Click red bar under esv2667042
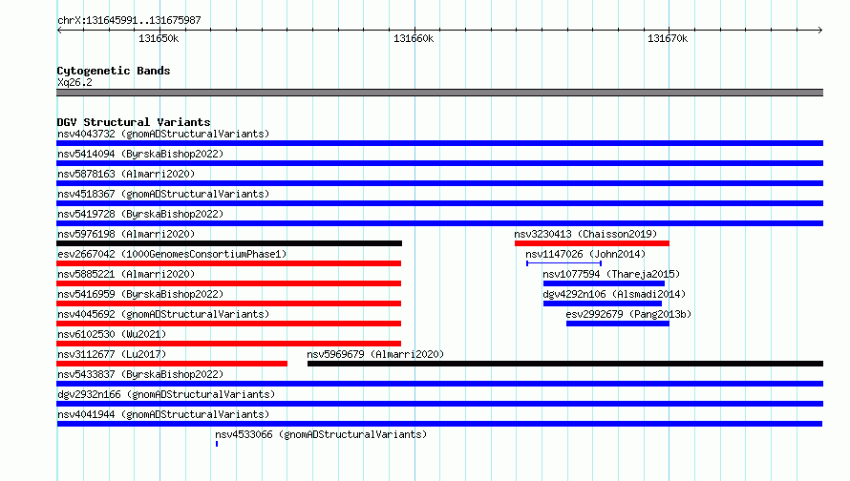The height and width of the screenshot is (481, 850). point(229,263)
